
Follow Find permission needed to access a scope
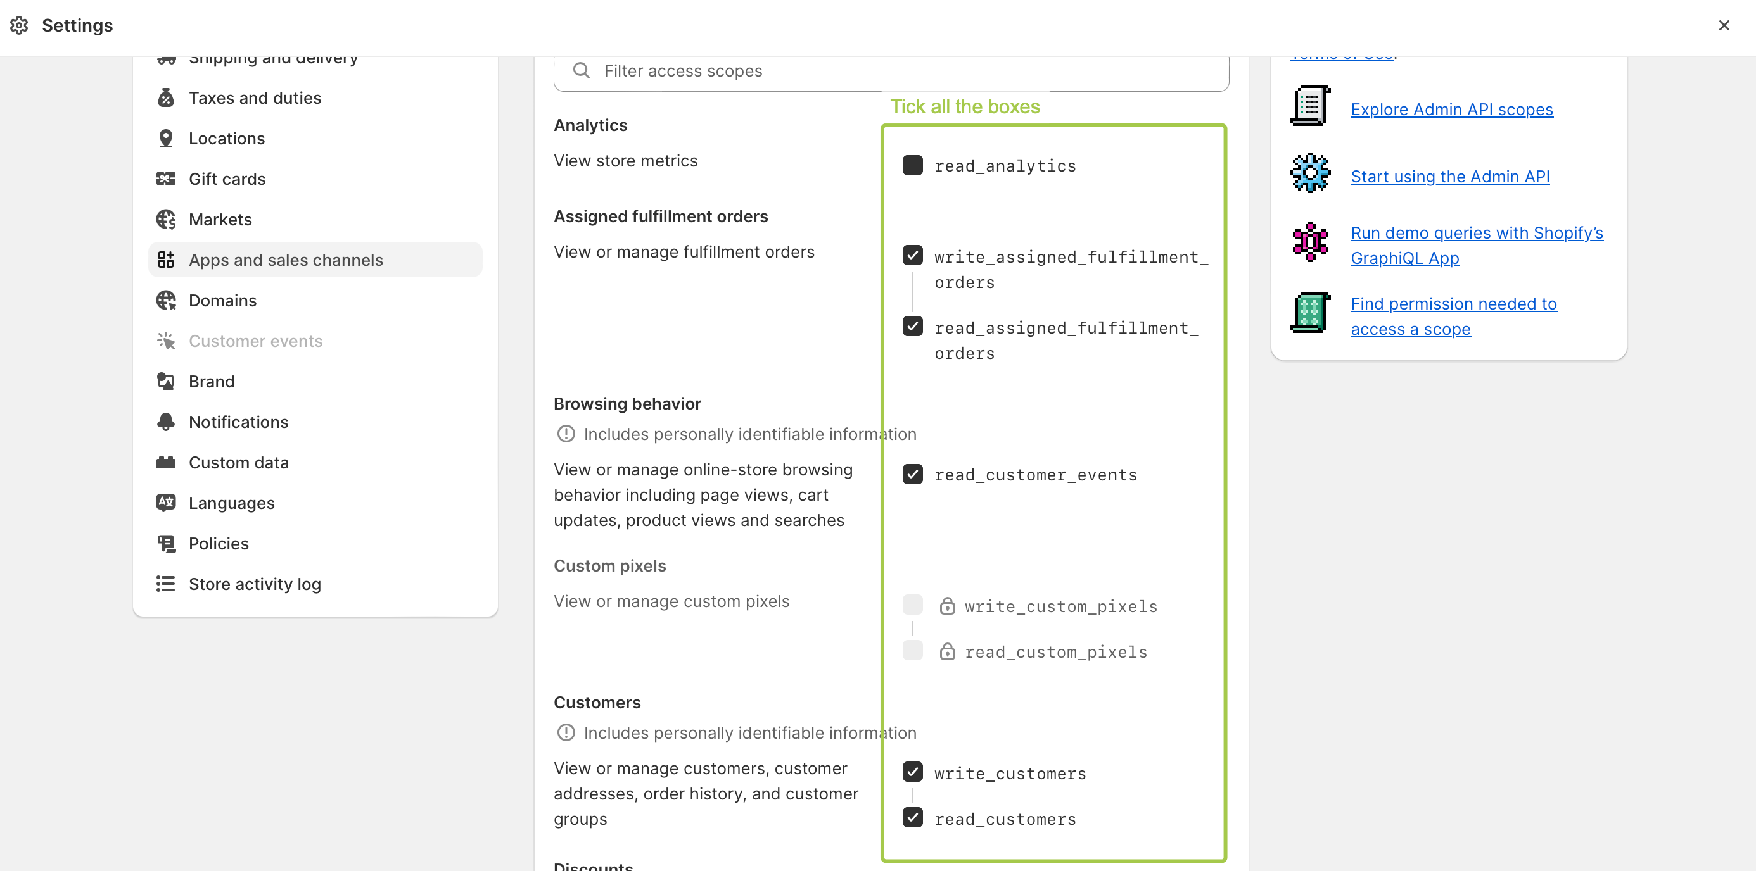[x=1453, y=316]
